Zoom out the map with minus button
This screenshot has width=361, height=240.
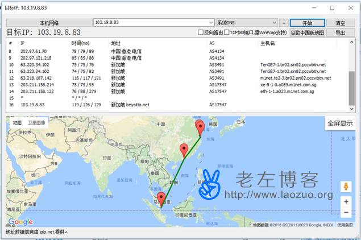[x=346, y=213]
